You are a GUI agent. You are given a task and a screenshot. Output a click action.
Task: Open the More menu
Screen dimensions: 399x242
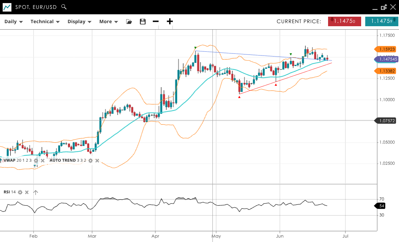point(108,21)
